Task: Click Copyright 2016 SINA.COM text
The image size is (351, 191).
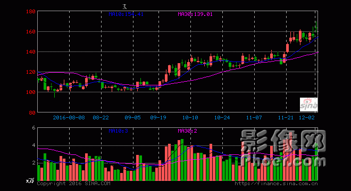Action: coord(73,184)
